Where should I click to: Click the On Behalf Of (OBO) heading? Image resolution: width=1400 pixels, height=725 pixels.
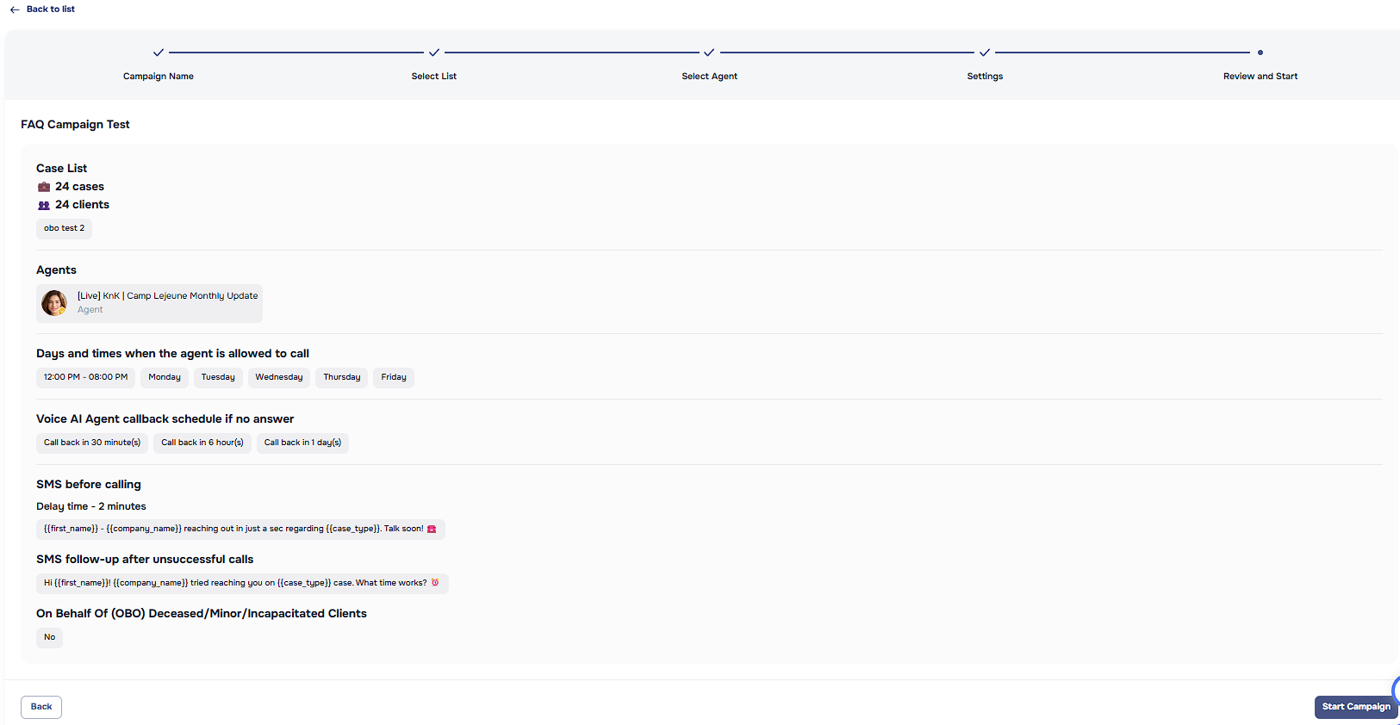tap(202, 614)
